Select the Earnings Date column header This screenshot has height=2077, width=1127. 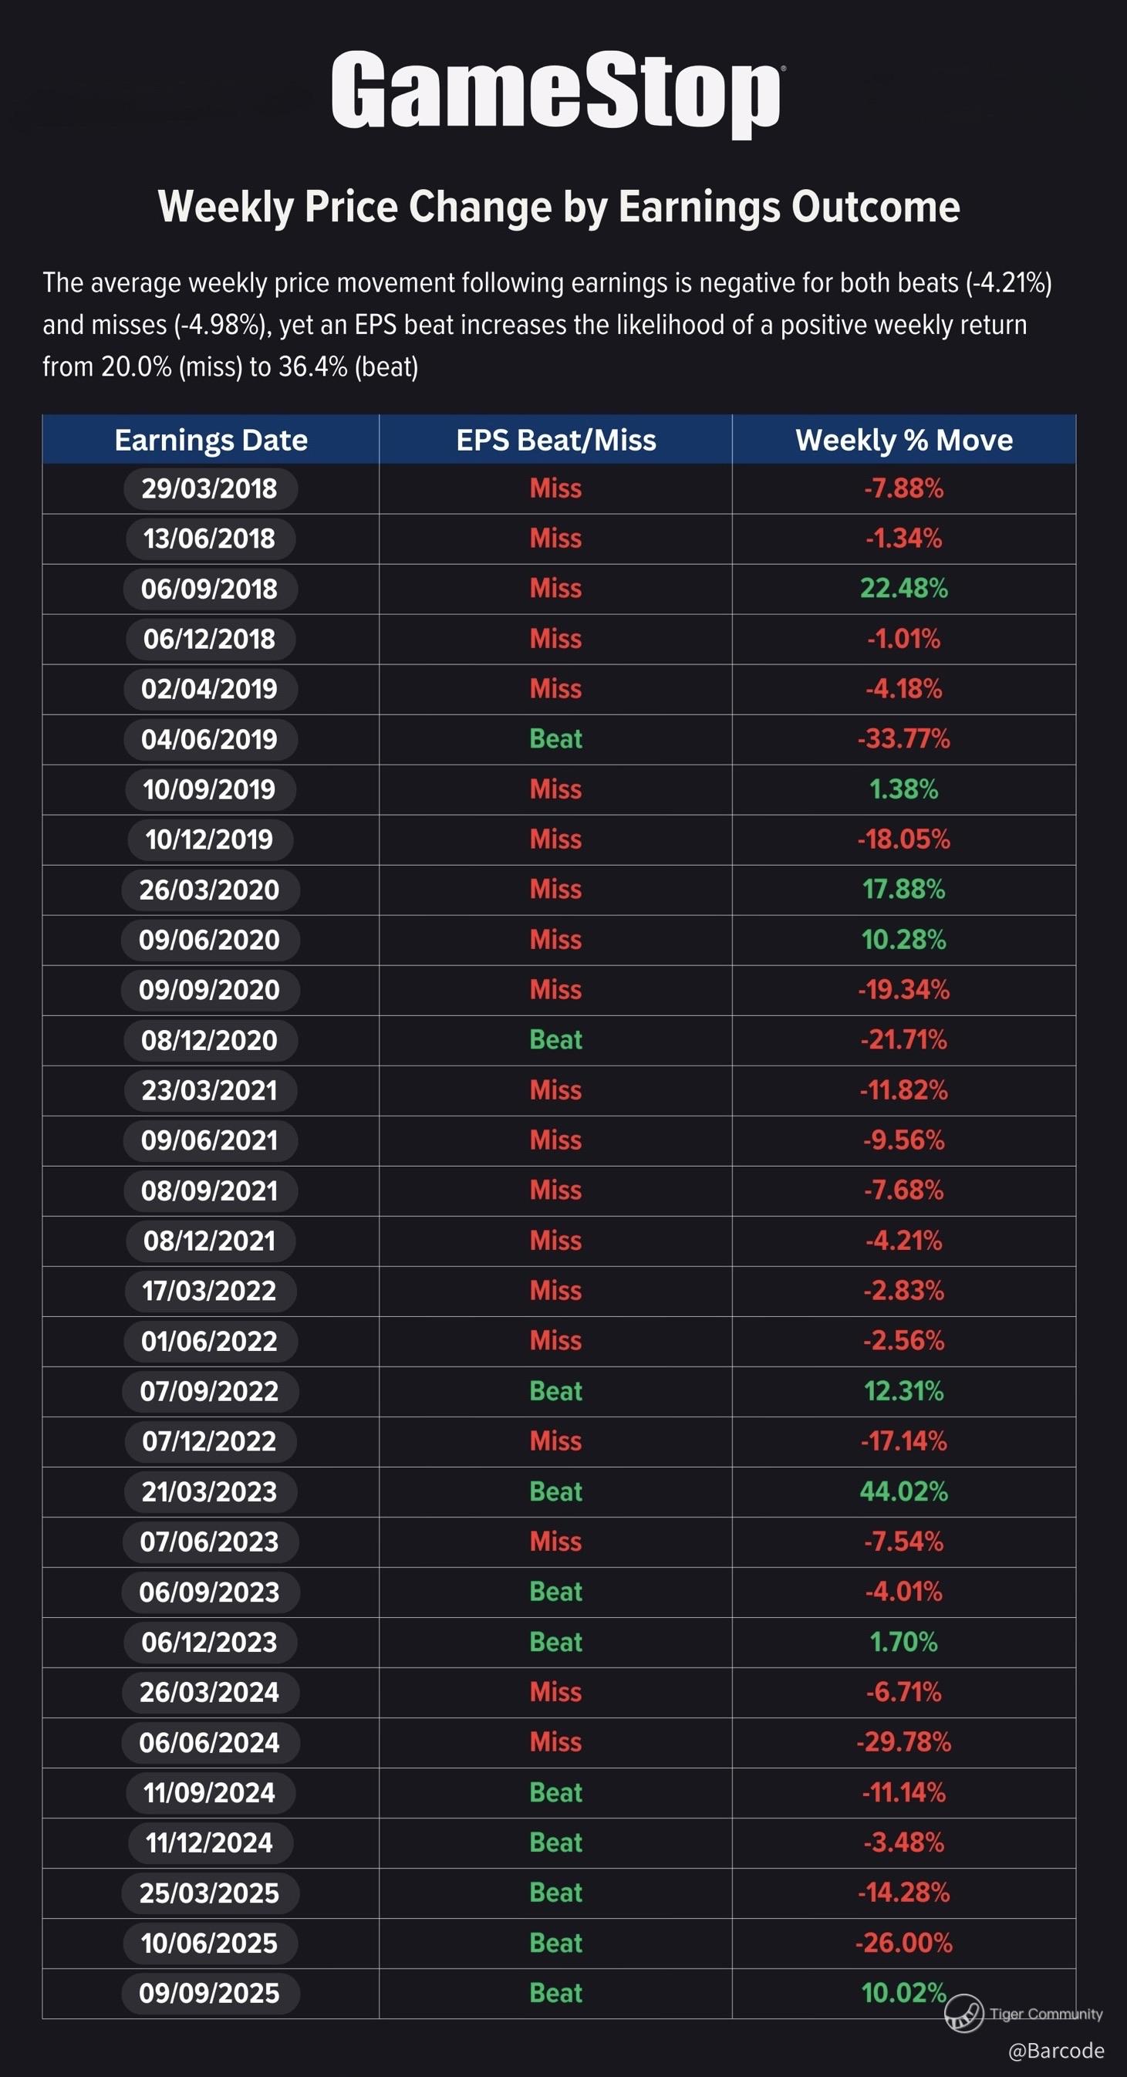[211, 440]
